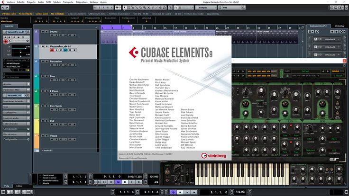Click the Fader de audio section
Viewport: 349px width, 196px height.
[x=16, y=124]
